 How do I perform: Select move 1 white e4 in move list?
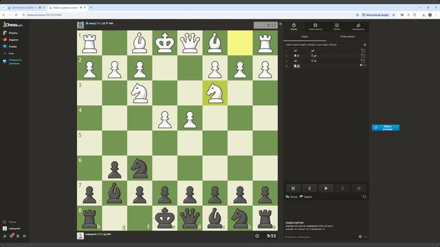pos(295,51)
